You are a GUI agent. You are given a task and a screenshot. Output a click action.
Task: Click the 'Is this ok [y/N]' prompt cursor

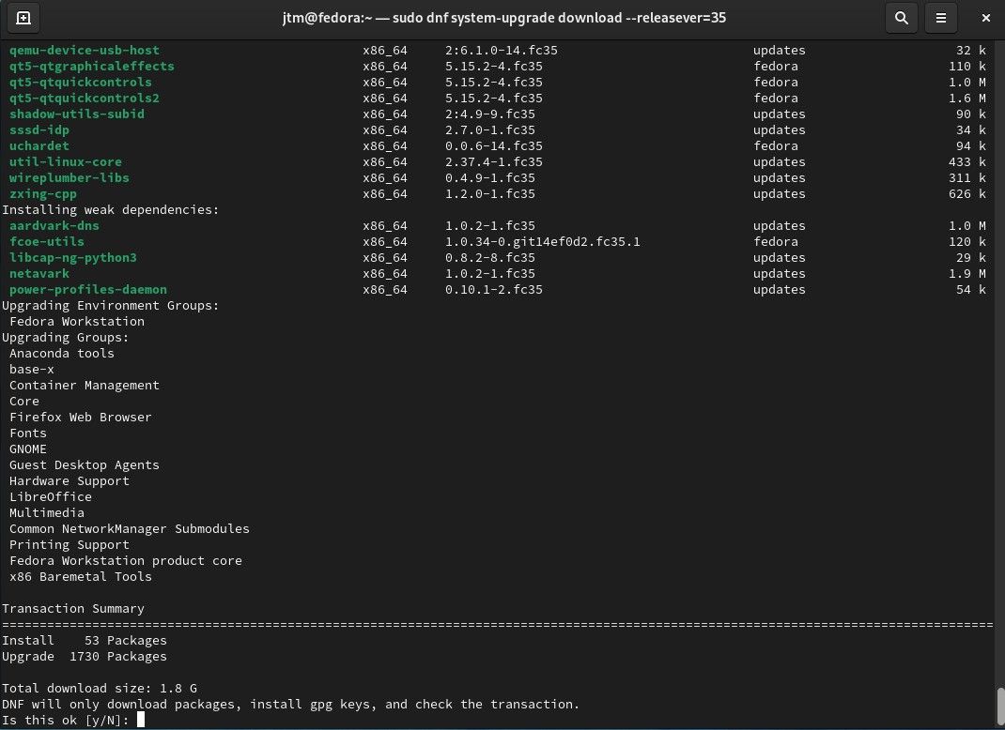pos(140,720)
